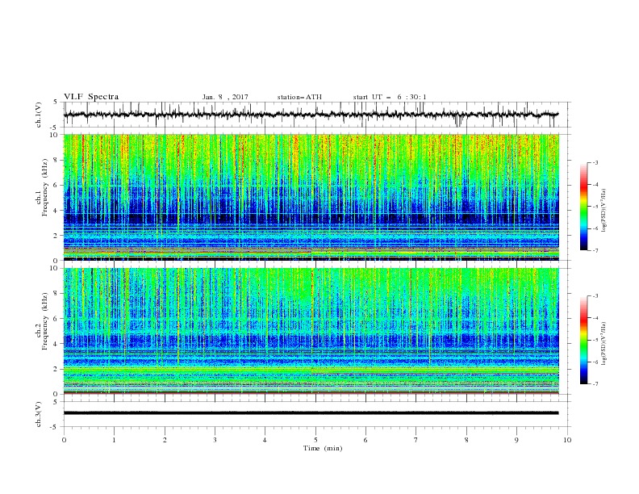Click time axis tick label "6"

pyautogui.click(x=365, y=440)
